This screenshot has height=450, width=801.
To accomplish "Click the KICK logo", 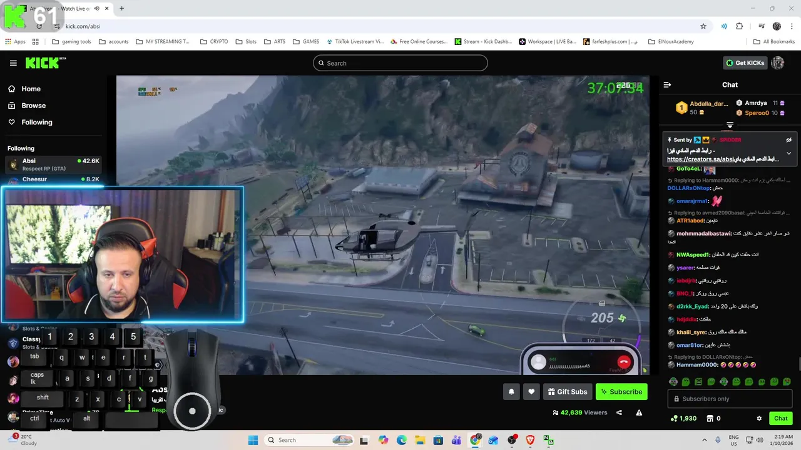I will [x=45, y=62].
